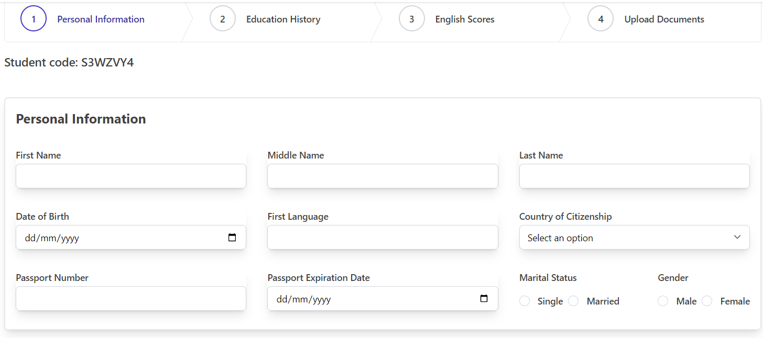Click the Last Name label
Screen dimensions: 763x338
541,155
